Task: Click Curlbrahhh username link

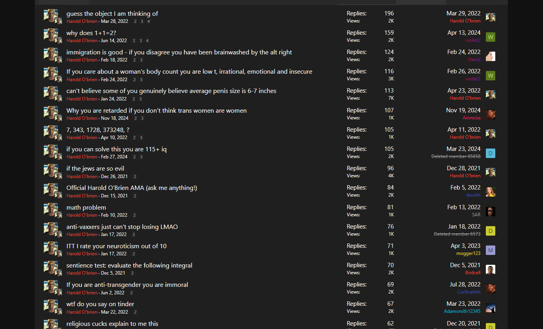Action: [x=468, y=292]
